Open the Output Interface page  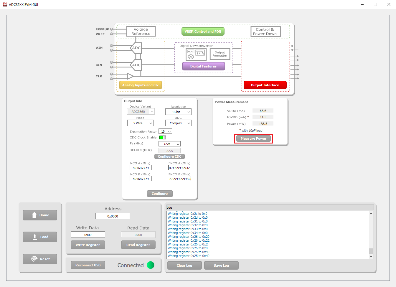coord(265,85)
